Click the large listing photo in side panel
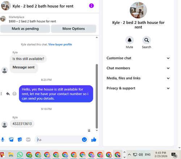The height and width of the screenshot is (159, 181). [x=138, y=10]
